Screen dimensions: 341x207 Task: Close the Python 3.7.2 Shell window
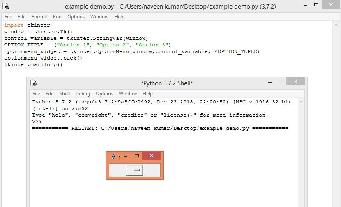[295, 82]
